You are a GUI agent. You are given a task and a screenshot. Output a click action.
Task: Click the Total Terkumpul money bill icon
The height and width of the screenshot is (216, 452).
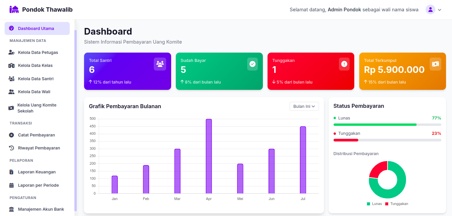(435, 64)
